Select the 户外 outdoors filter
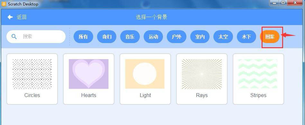305x125 pixels. point(177,37)
